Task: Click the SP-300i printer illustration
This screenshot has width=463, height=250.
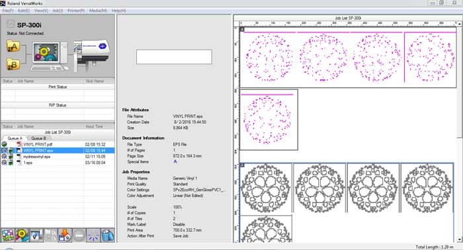Action: click(92, 55)
